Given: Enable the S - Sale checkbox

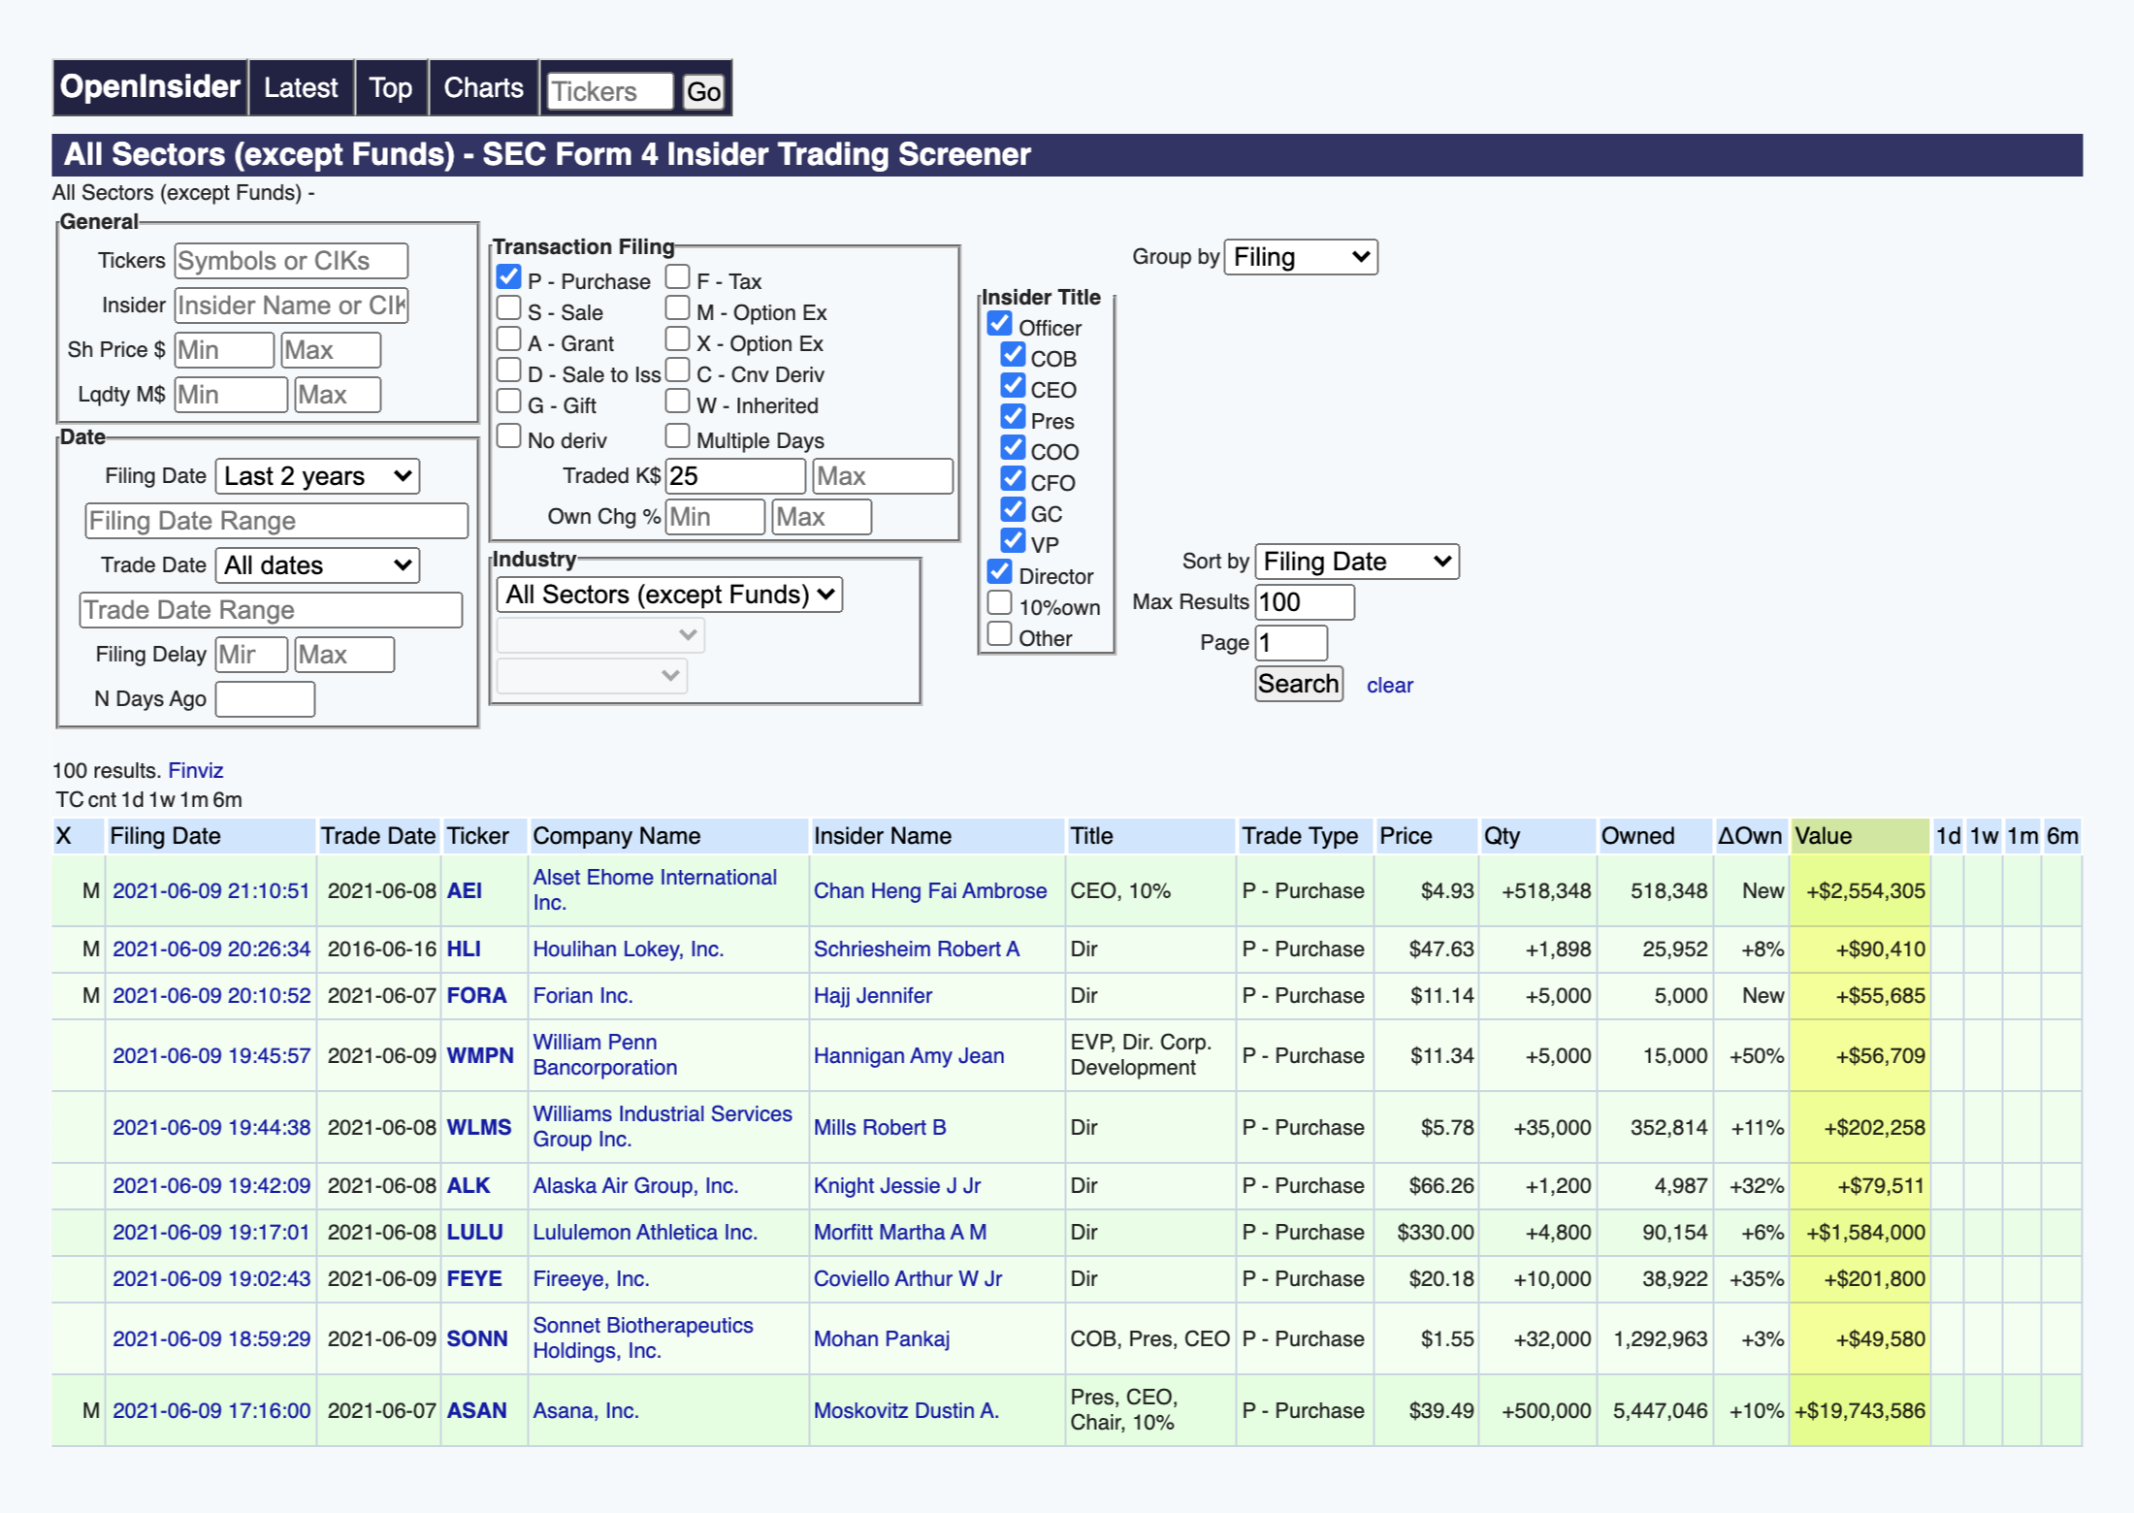Looking at the screenshot, I should point(508,308).
